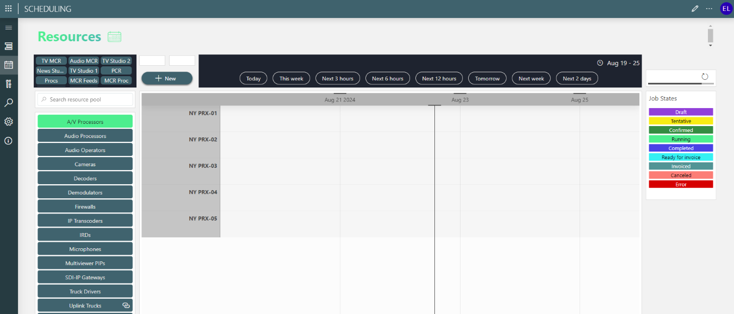734x314 pixels.
Task: Select the Decoders resource pool
Action: [x=85, y=178]
